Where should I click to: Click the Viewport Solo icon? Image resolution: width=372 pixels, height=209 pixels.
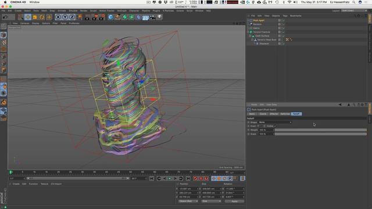3,93
